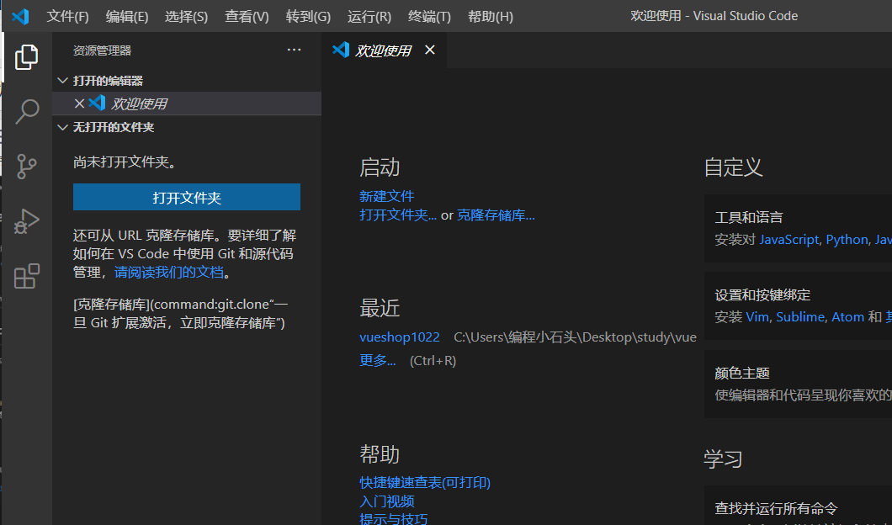
Task: Click the blue 打开文件夹 button
Action: tap(187, 198)
